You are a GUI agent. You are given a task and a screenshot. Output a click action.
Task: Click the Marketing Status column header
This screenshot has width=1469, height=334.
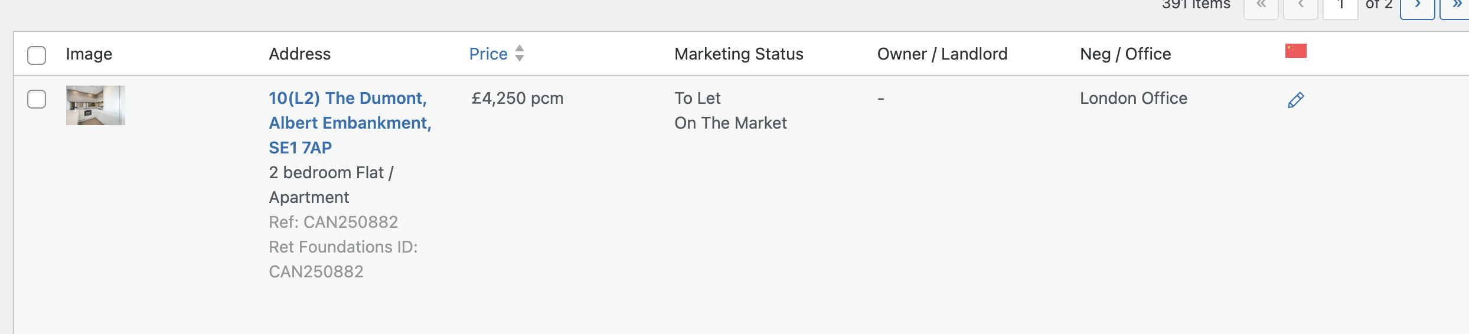(739, 54)
